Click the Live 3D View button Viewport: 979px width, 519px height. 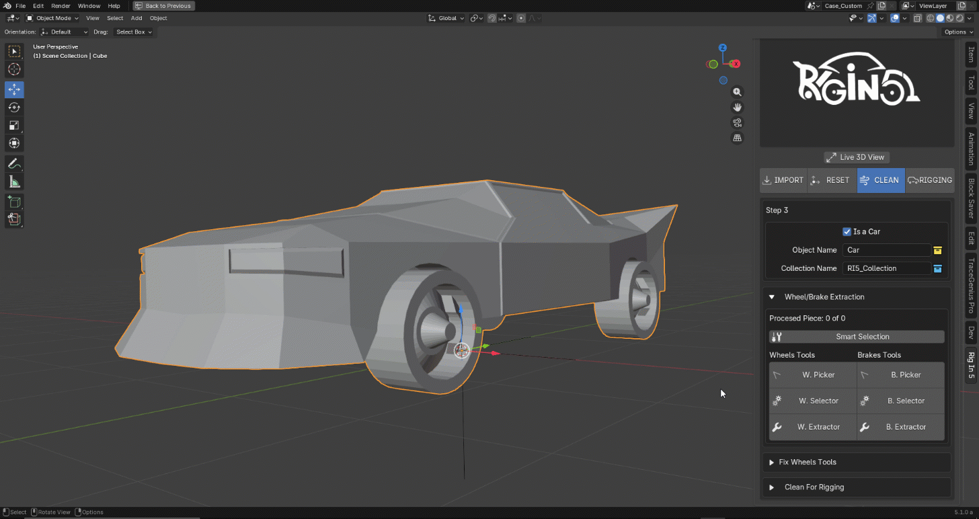[857, 157]
